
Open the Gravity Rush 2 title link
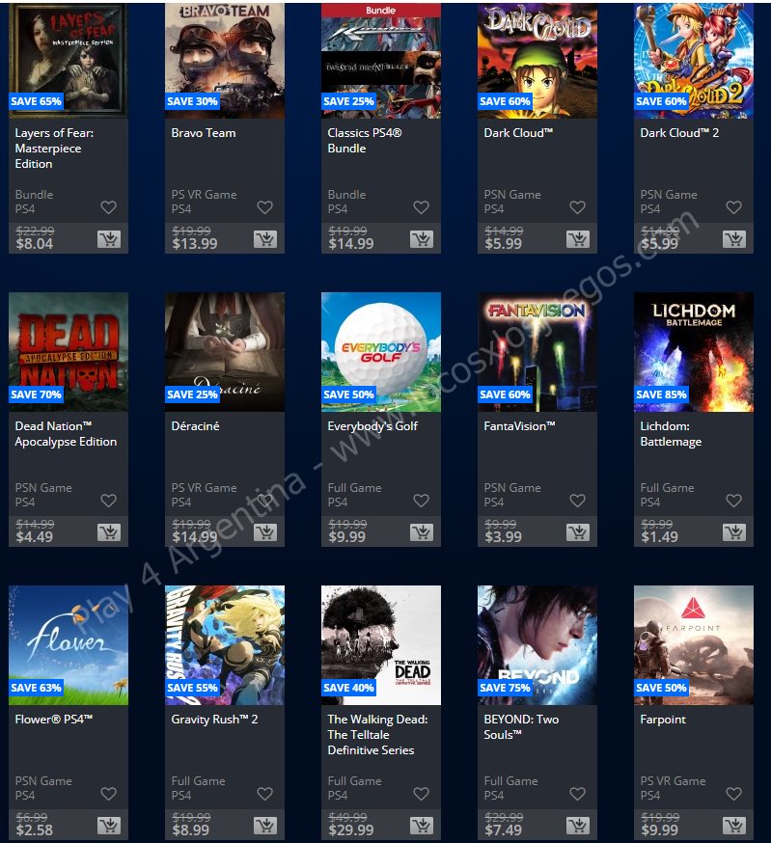coord(214,720)
